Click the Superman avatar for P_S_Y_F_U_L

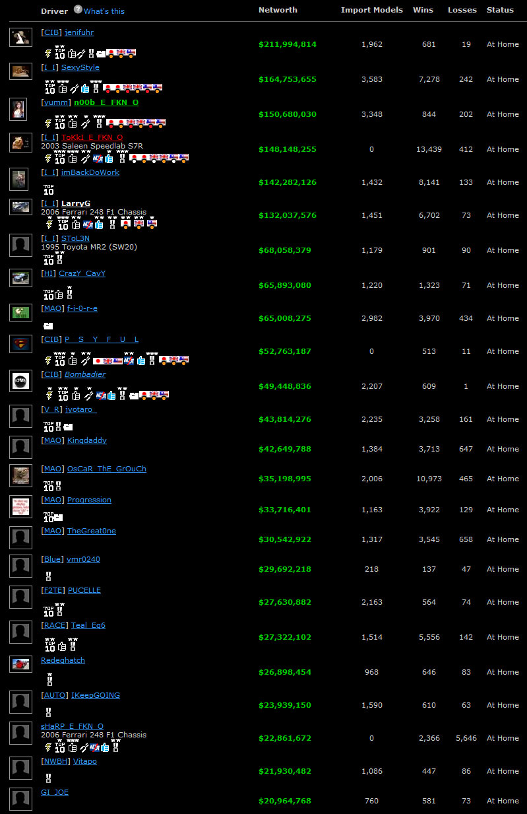tap(20, 344)
